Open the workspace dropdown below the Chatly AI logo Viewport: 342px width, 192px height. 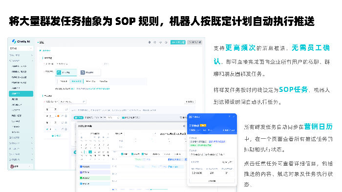tap(21, 48)
